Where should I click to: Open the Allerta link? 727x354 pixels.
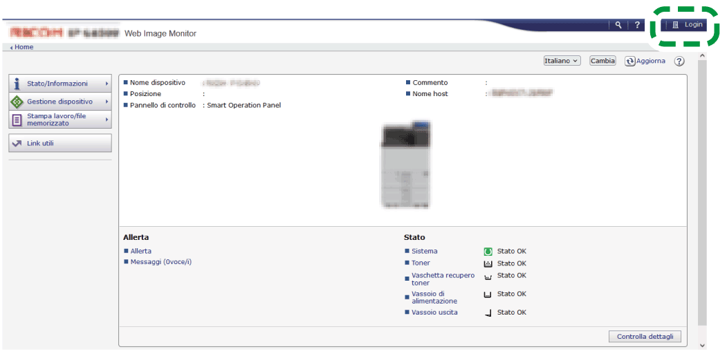pos(141,251)
